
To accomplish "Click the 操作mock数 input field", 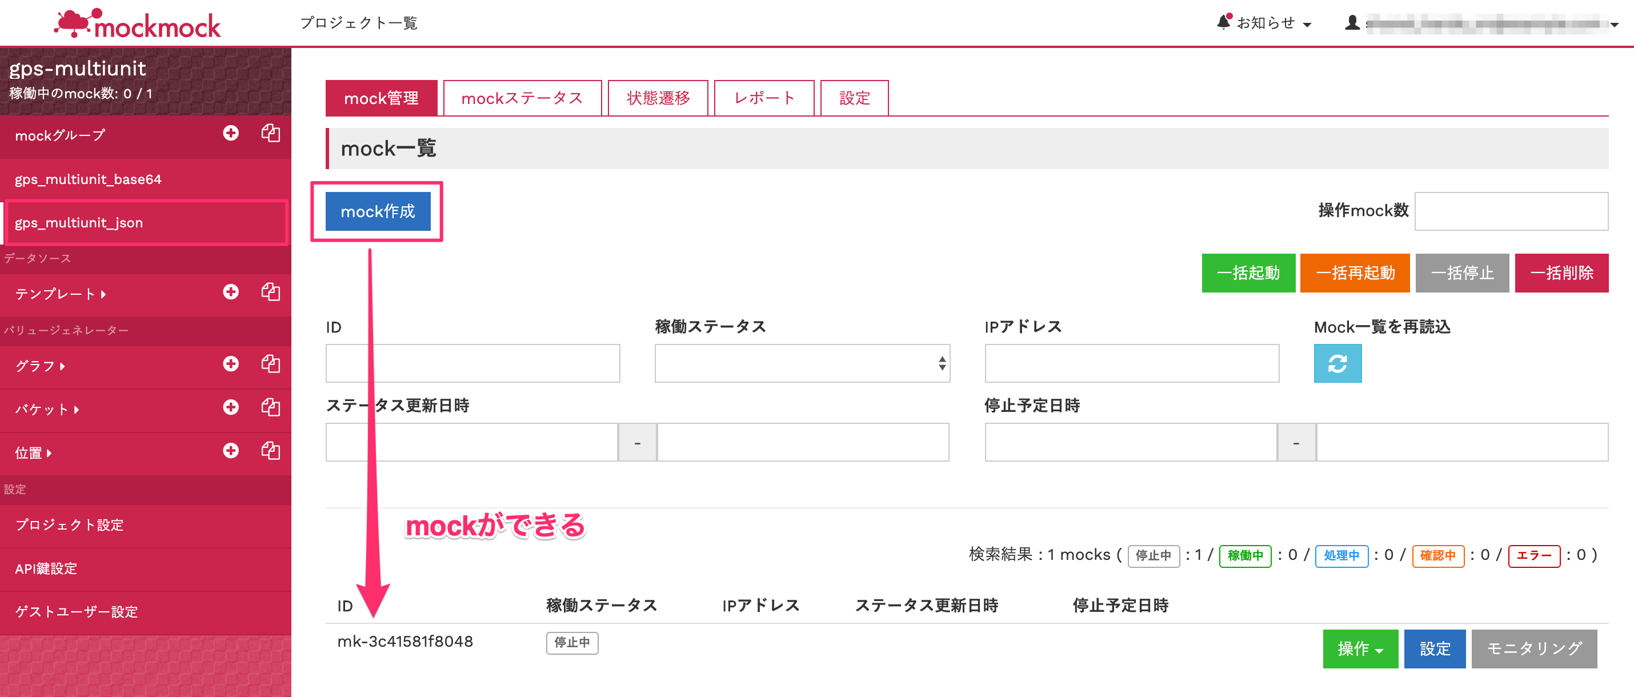I will [x=1511, y=211].
